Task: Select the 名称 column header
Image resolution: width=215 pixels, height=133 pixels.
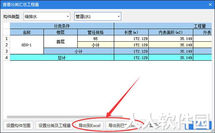Action: pos(27,32)
